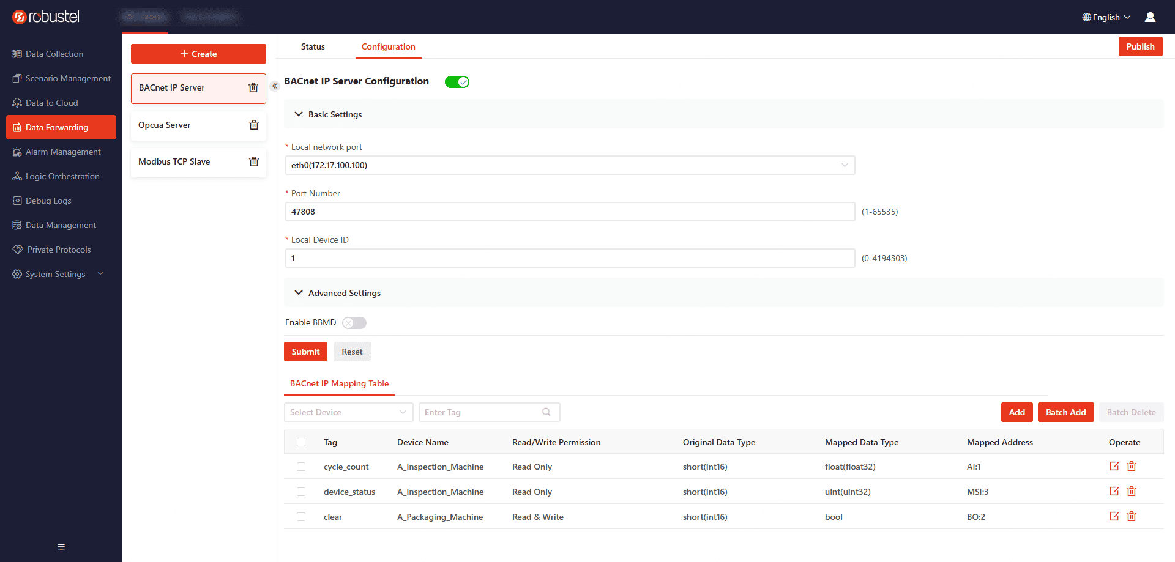
Task: Select BACnet IP Mapping Table tab
Action: point(339,383)
